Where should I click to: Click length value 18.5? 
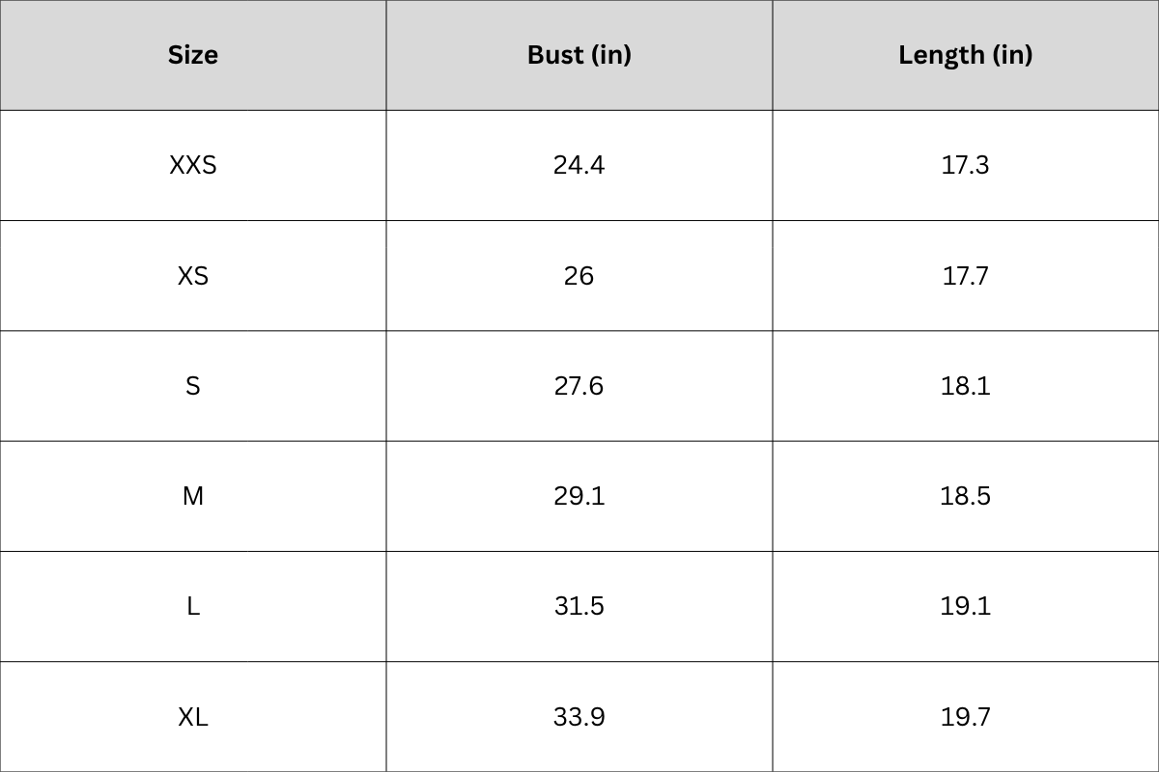(x=966, y=496)
